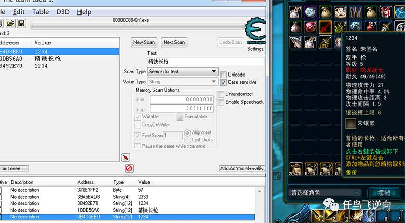Select found result row with 精铁长枪 at 0DB56A0
Viewport: 405px width, 223px height.
pyautogui.click(x=59, y=58)
